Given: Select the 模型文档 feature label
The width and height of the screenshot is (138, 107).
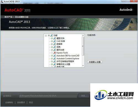Looking at the screenshot, I should click(x=60, y=38).
